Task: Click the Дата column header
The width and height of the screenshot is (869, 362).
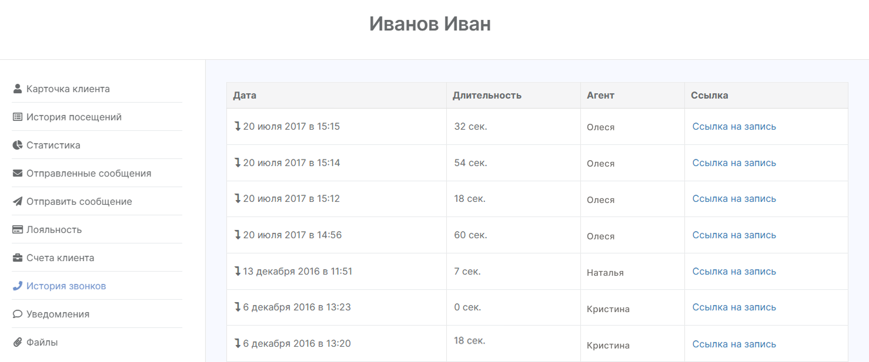Action: click(245, 96)
